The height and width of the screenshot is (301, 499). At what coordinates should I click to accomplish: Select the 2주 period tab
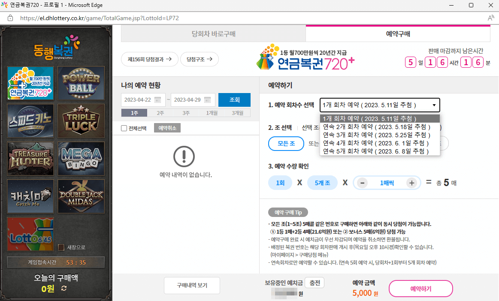coord(160,113)
